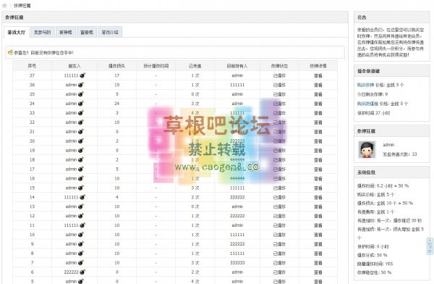Click the bomb icon in row 12
Viewport: 434px width, 284px height.
[80, 216]
